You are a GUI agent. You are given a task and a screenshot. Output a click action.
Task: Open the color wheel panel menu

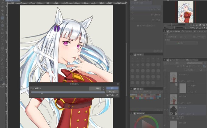(x=131, y=113)
